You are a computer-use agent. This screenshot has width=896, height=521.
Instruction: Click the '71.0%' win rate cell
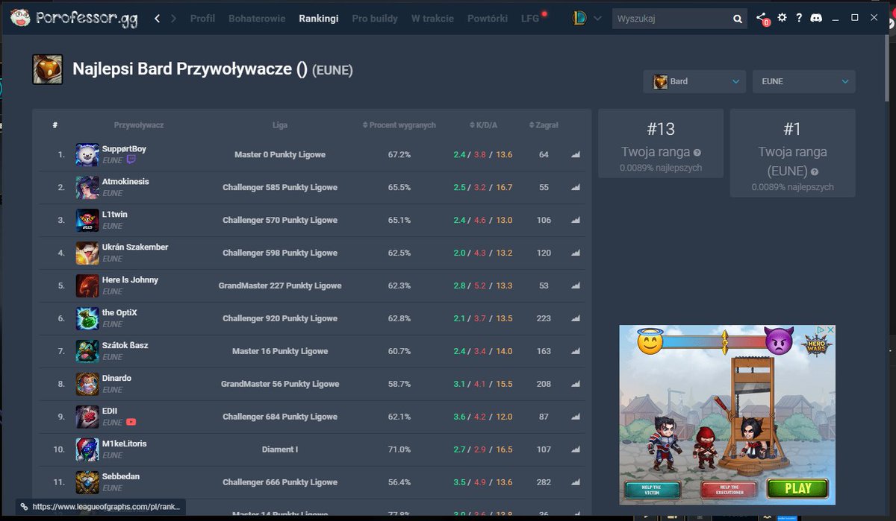point(399,450)
